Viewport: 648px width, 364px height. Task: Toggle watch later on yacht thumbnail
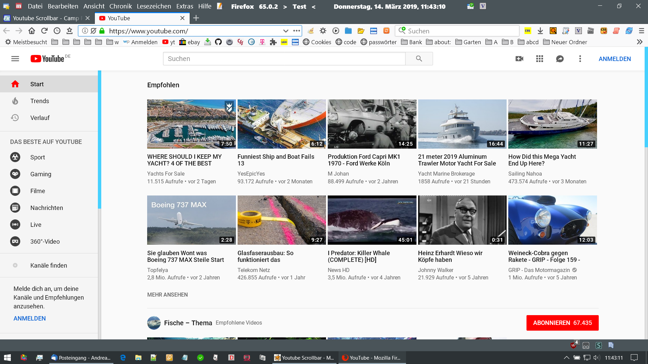click(x=229, y=107)
